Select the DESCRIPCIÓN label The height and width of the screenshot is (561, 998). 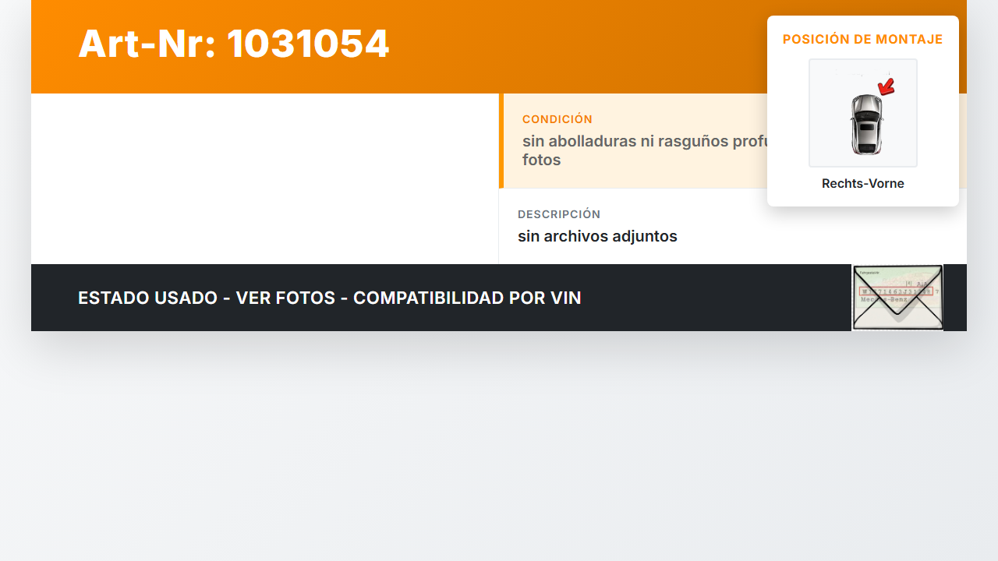point(559,214)
